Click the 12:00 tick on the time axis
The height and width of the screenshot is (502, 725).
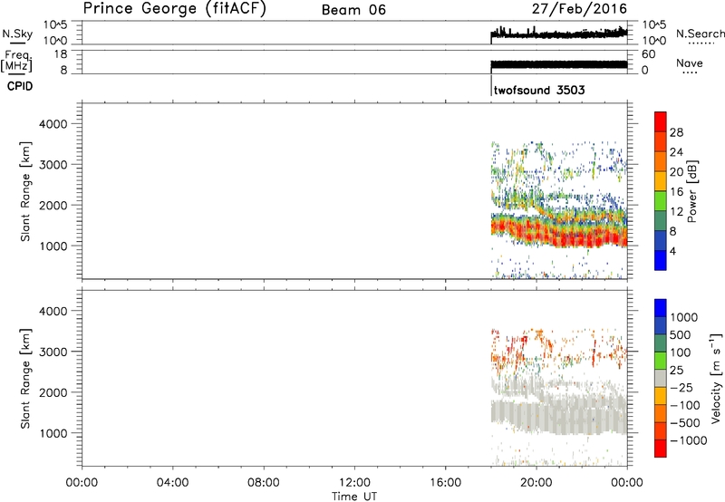(354, 482)
